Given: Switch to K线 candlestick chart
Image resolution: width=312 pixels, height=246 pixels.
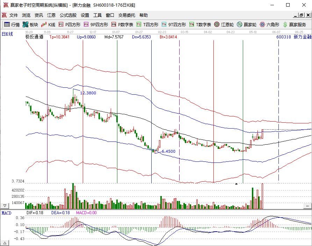Looking at the screenshot, I should click(x=48, y=24).
